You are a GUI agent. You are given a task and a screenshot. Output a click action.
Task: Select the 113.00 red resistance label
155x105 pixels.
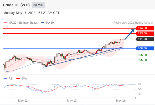pos(145,34)
